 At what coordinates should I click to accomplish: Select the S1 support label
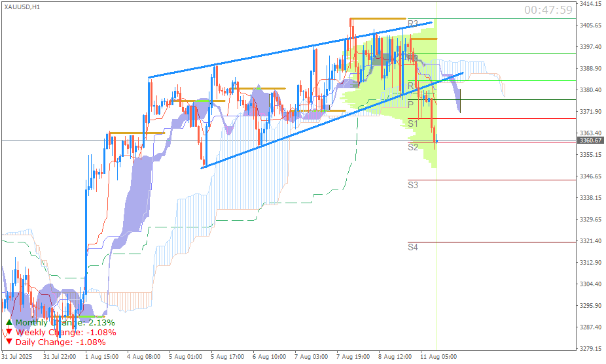pyautogui.click(x=413, y=124)
